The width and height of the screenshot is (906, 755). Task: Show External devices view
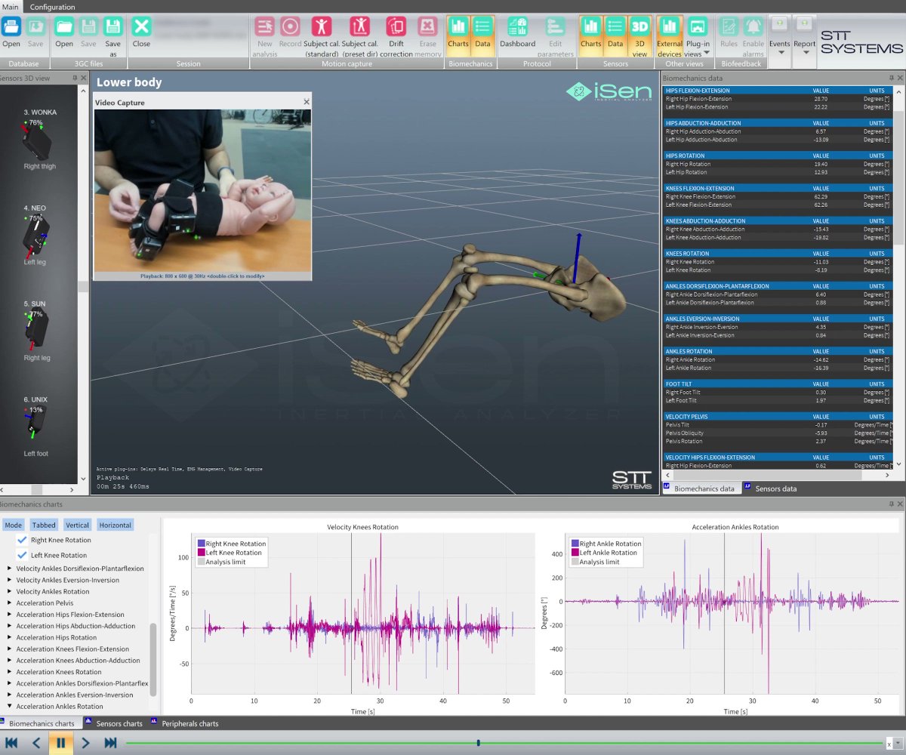pos(669,36)
